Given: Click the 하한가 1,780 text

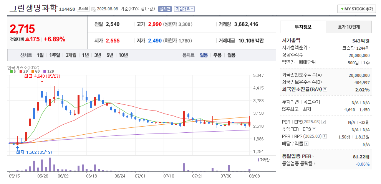Looking at the screenshot, I should 177,41.
